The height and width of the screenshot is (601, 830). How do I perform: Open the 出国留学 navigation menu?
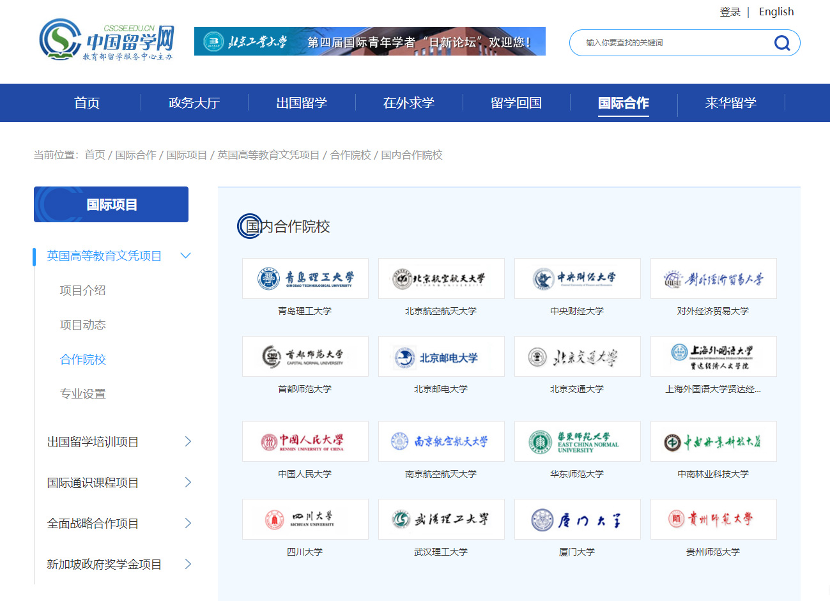pos(302,103)
